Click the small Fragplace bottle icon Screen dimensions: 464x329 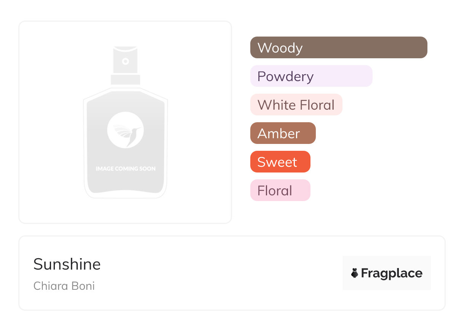[355, 273]
